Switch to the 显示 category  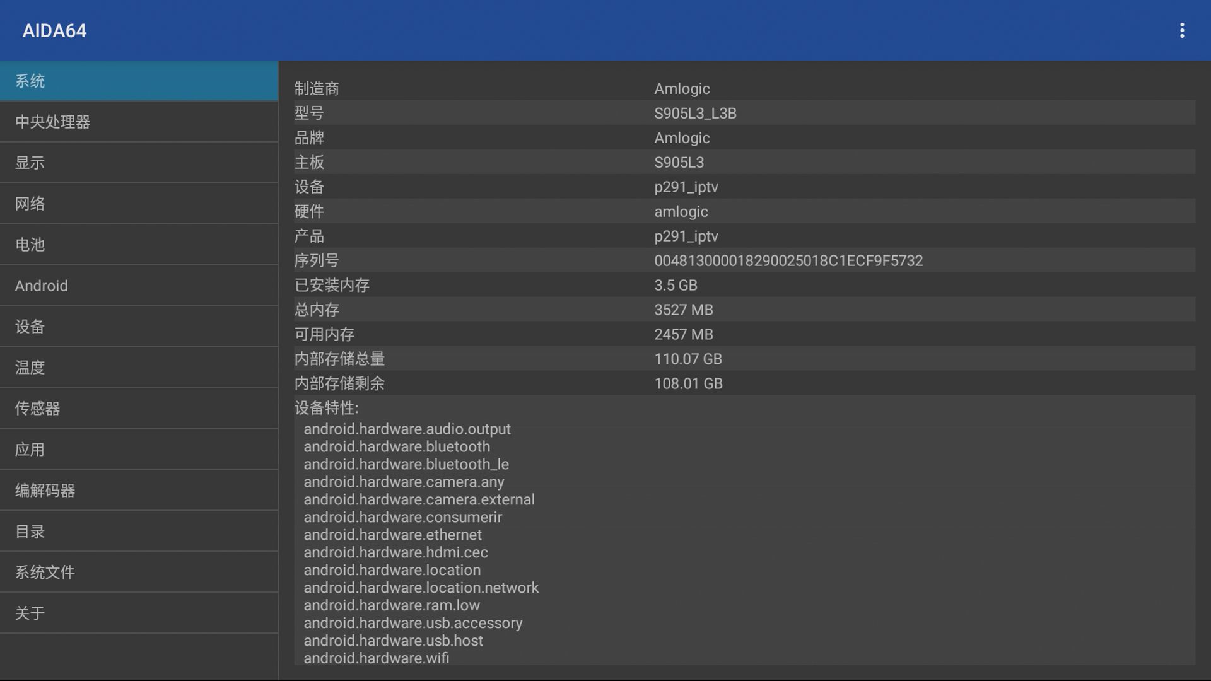[139, 163]
